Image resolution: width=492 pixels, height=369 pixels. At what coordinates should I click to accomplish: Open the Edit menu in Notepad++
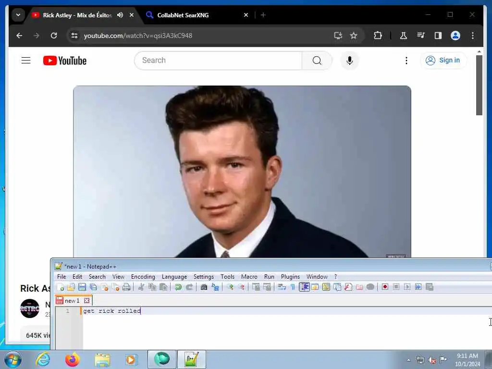point(77,277)
